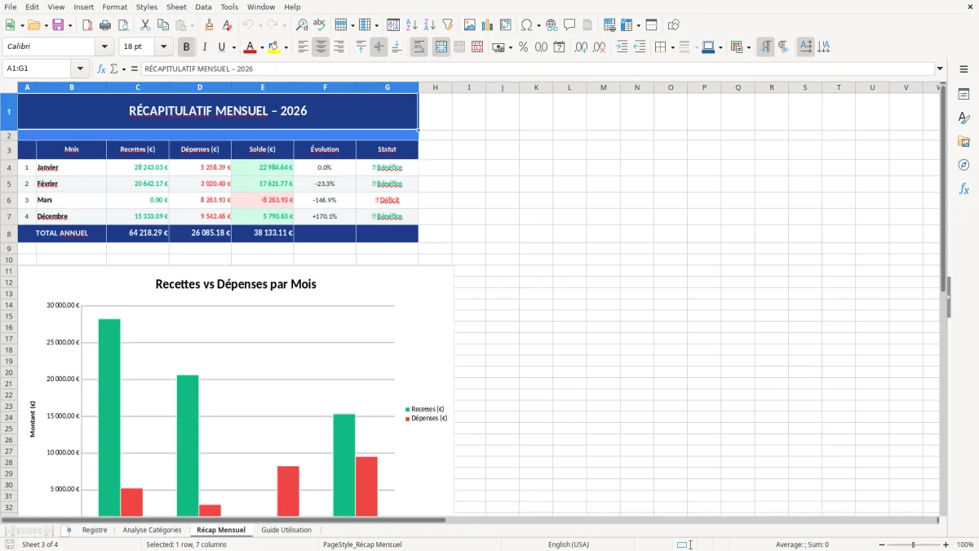Open the Font Name dropdown

(104, 47)
